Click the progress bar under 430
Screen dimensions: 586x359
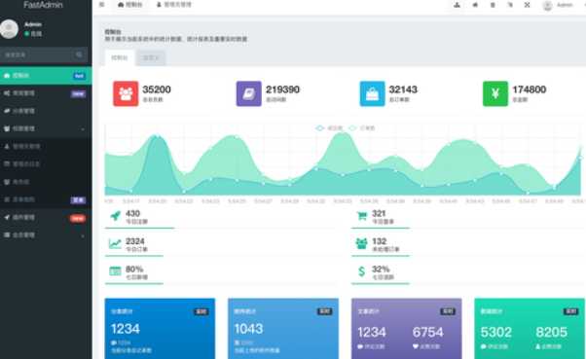point(139,228)
